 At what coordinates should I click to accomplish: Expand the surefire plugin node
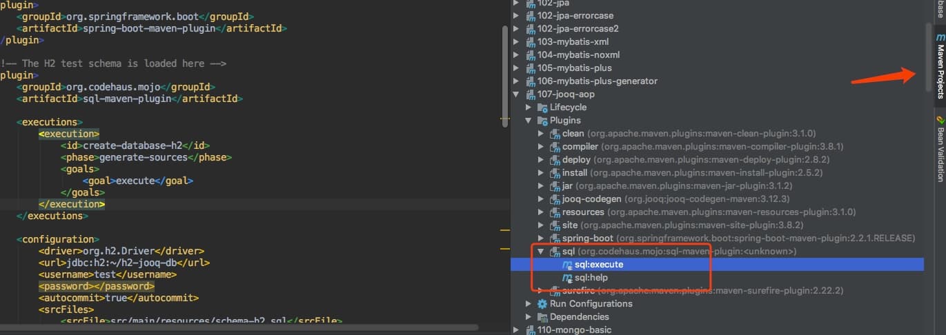pyautogui.click(x=541, y=291)
